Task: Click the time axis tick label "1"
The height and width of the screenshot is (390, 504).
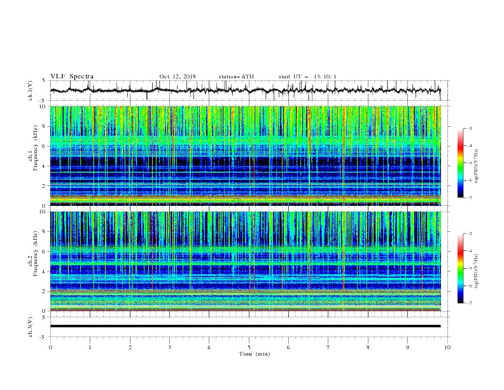Action: [x=90, y=347]
